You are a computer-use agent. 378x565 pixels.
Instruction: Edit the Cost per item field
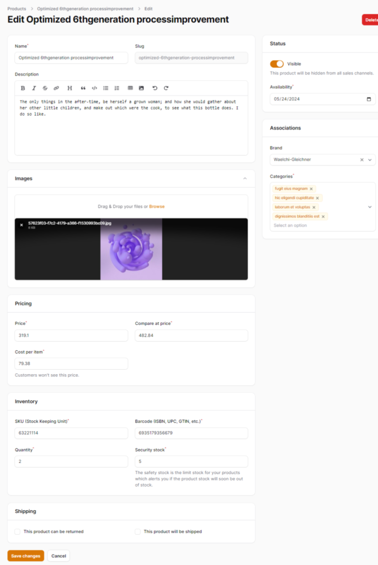(71, 364)
